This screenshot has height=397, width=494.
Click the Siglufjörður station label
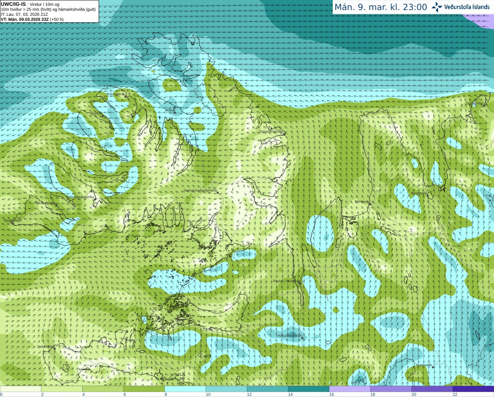coord(474,103)
